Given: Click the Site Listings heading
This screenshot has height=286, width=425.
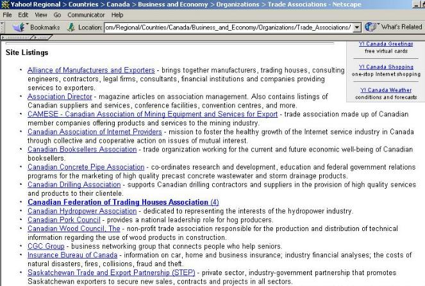Looking at the screenshot, I should tap(27, 52).
